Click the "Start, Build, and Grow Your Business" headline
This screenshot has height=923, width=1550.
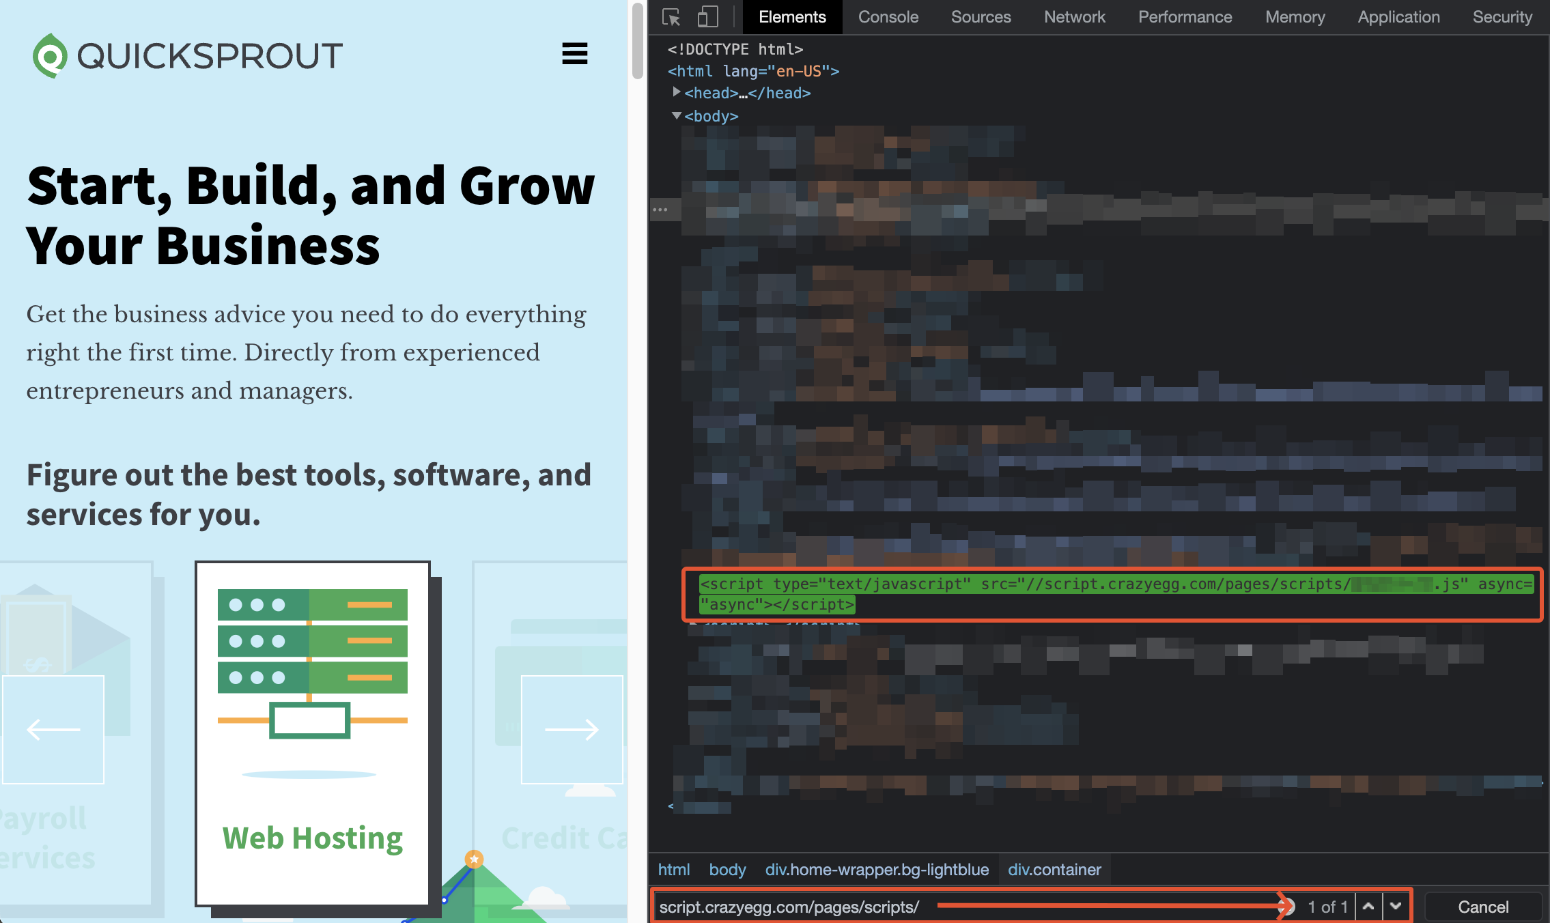311,215
